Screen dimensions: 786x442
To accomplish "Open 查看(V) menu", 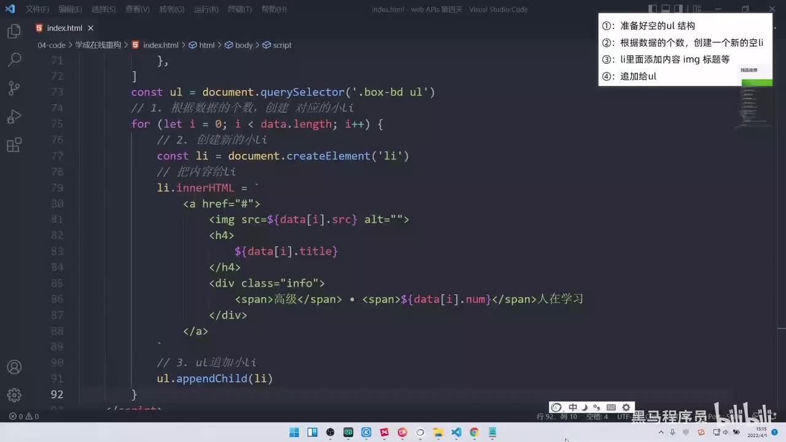I will pyautogui.click(x=138, y=9).
